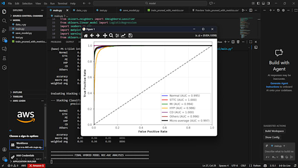Open the chat history icon in the agent panel
Screen dimensions: 298x168
278,10
